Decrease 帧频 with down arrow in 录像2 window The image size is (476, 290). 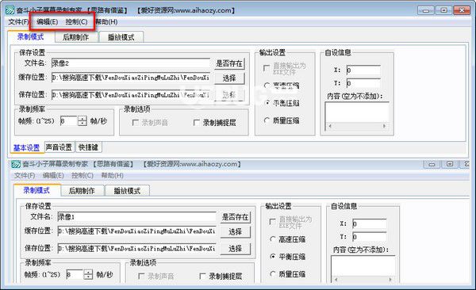coord(83,124)
